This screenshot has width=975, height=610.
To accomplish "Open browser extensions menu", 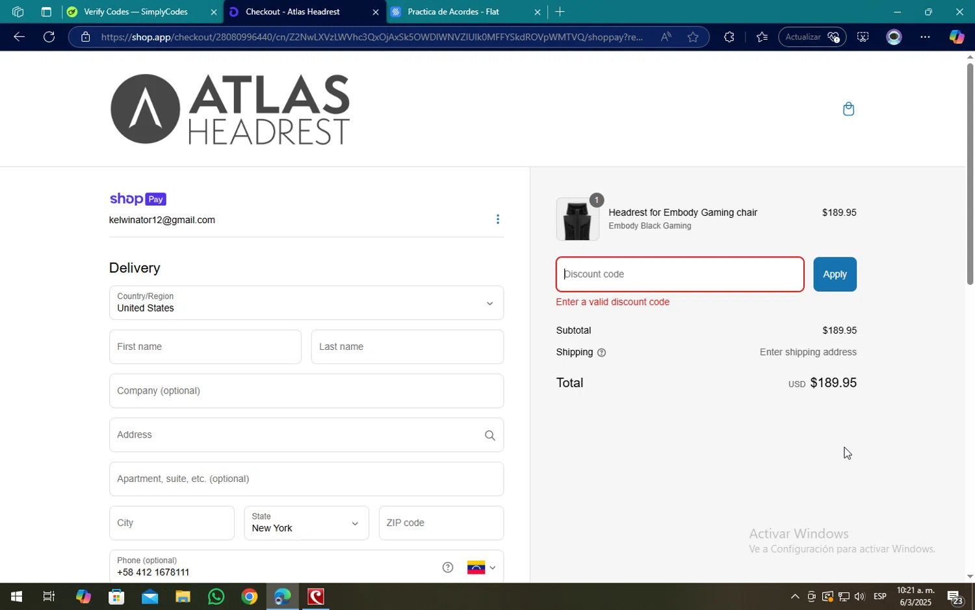I will [729, 37].
